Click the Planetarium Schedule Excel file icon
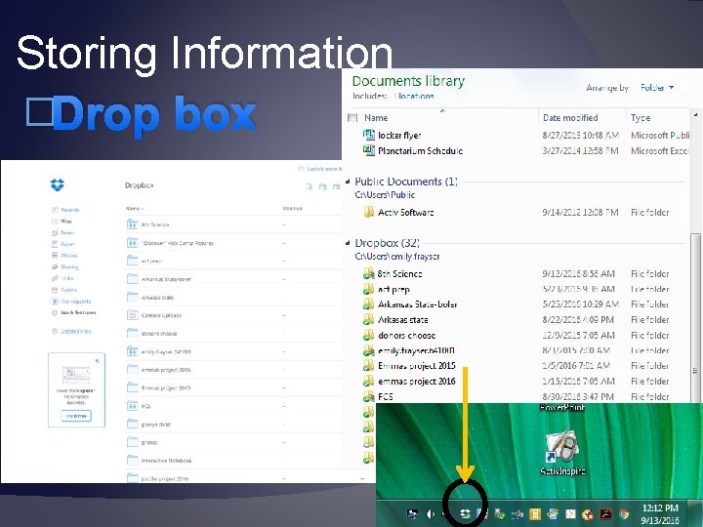703x527 pixels. (368, 150)
